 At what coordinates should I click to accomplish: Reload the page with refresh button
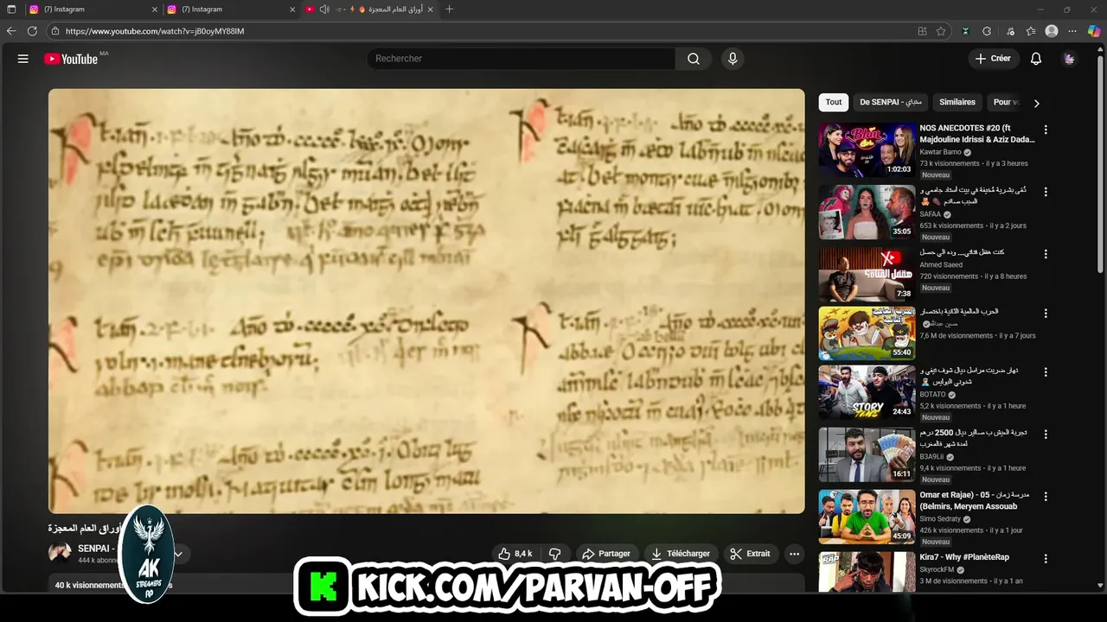point(32,31)
